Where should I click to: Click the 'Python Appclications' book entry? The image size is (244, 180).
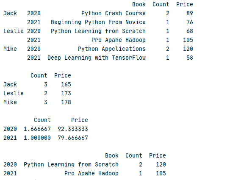(112, 49)
